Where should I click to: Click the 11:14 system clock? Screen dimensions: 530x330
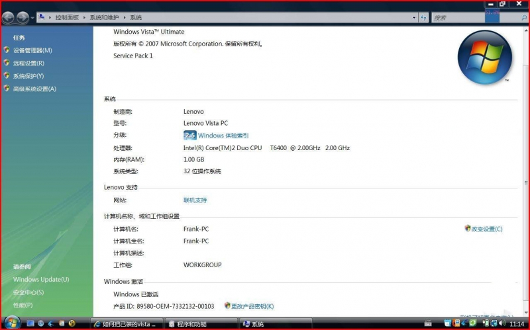coord(517,324)
